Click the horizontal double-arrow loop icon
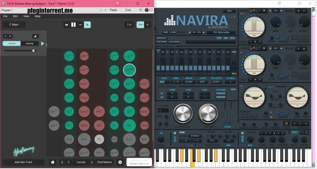Screen dimensions: 317x169 click(80, 25)
